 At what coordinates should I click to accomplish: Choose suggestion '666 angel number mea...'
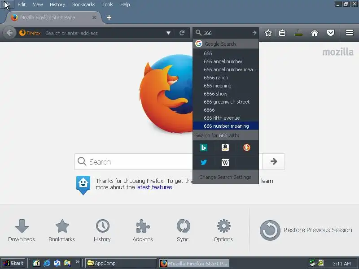coord(226,69)
